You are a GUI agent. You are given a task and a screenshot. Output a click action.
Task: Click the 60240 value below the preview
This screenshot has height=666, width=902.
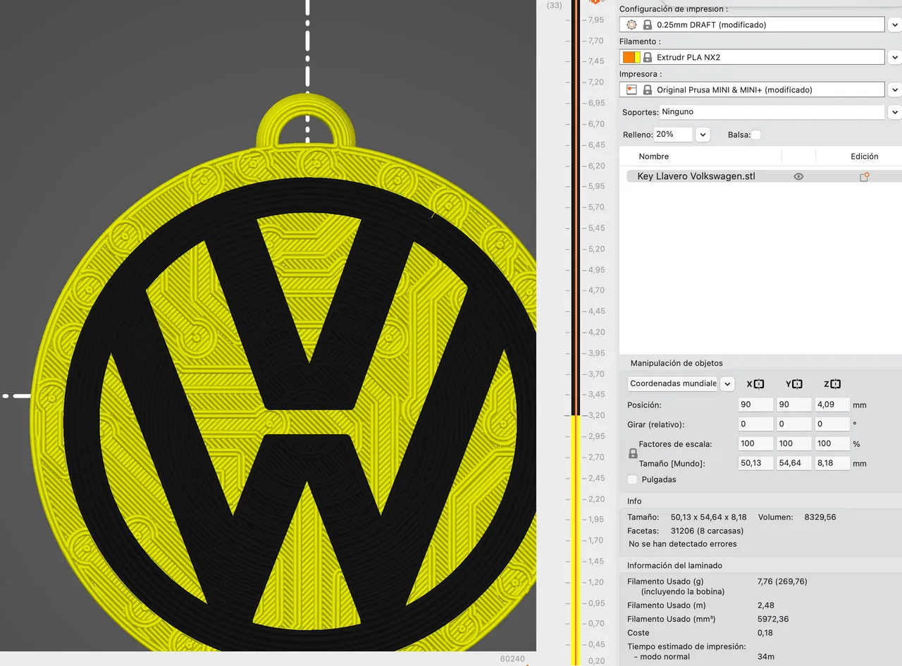pyautogui.click(x=512, y=659)
